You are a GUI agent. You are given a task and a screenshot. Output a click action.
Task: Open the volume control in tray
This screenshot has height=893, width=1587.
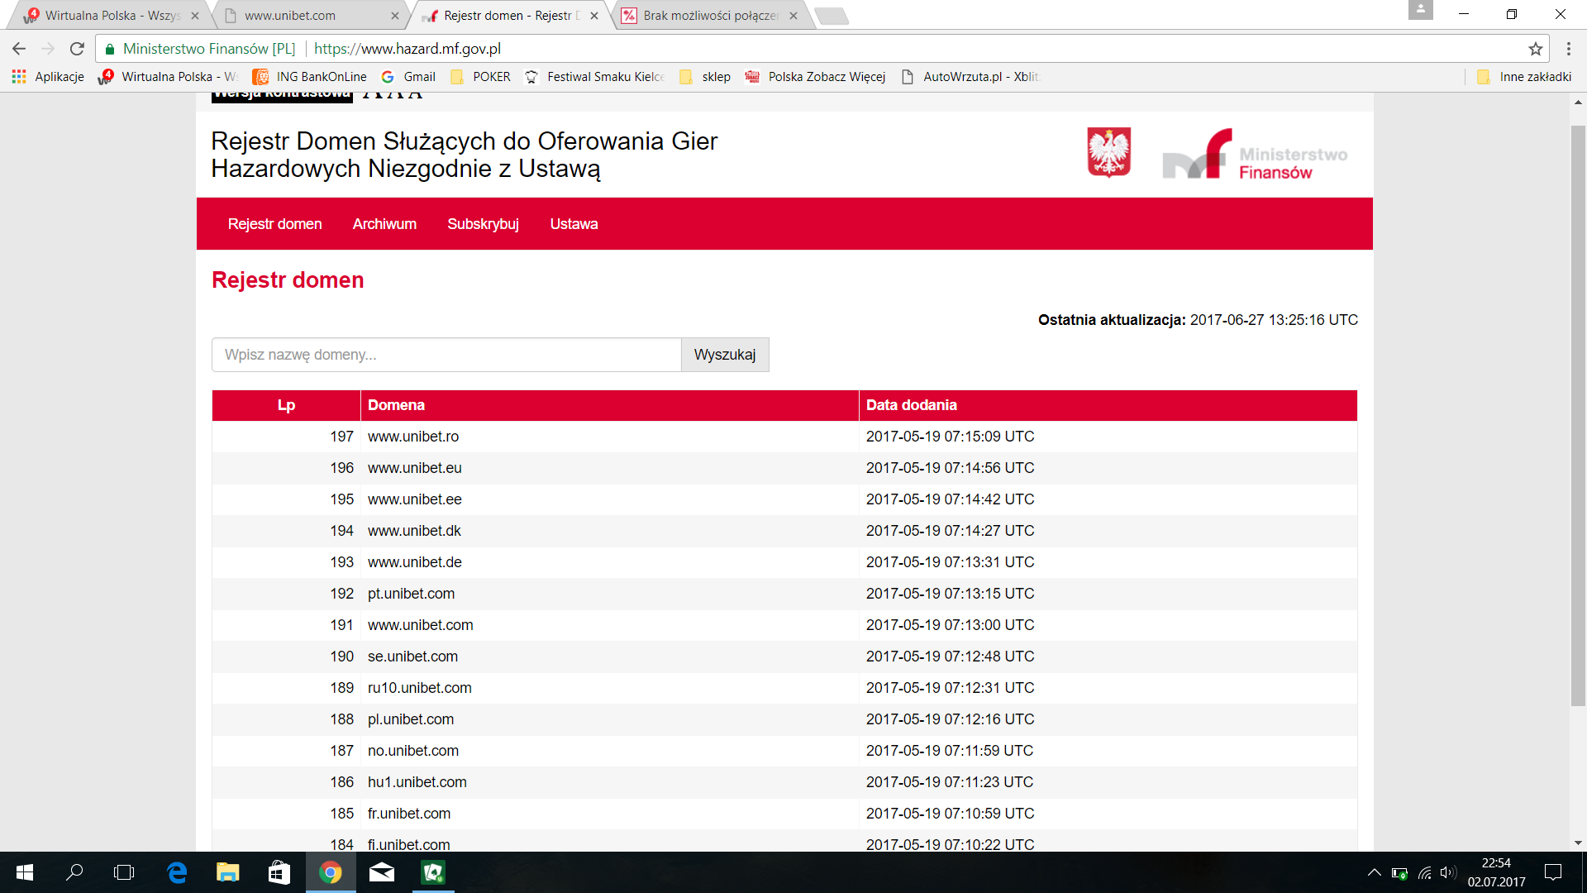coord(1447,872)
